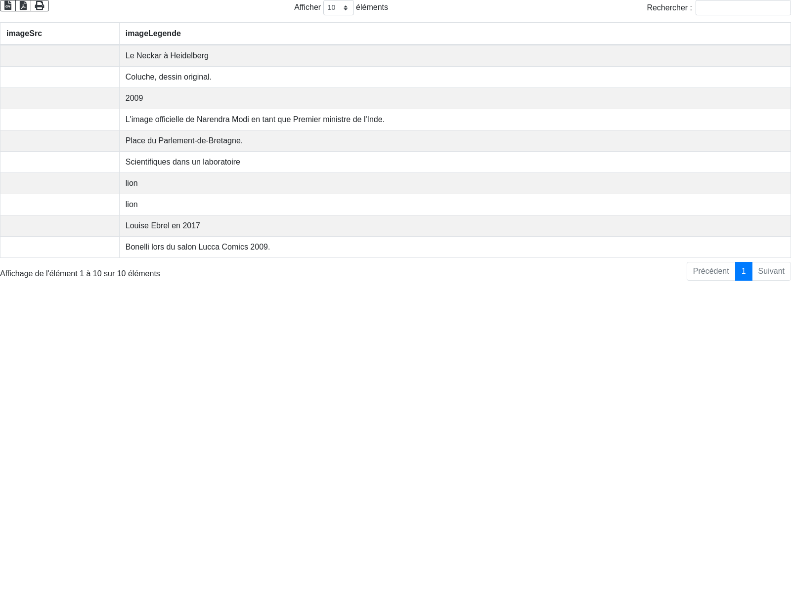Select 'Coluche, dessin original.' cell
This screenshot has width=791, height=593.
click(x=455, y=77)
